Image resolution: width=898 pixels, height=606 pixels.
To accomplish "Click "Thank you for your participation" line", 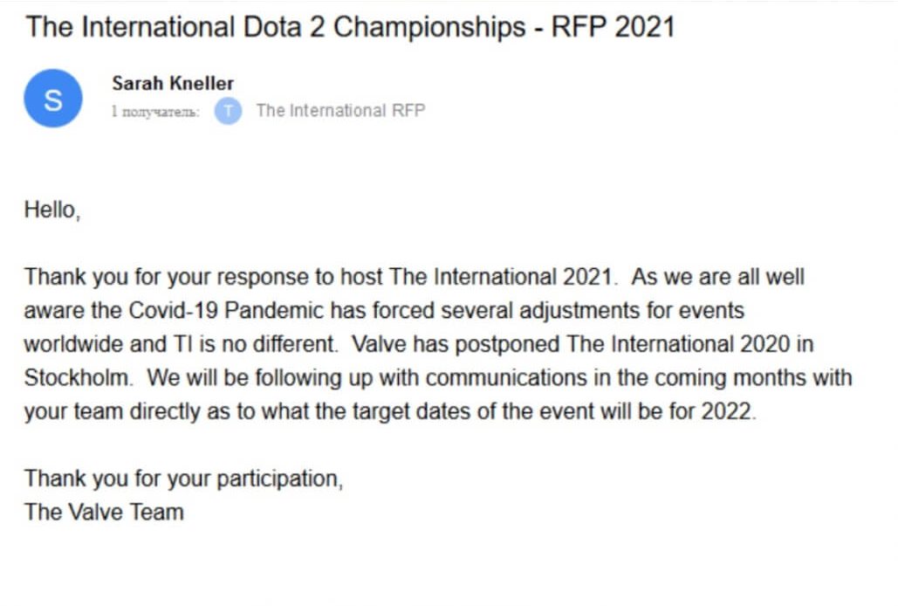I will [x=183, y=479].
